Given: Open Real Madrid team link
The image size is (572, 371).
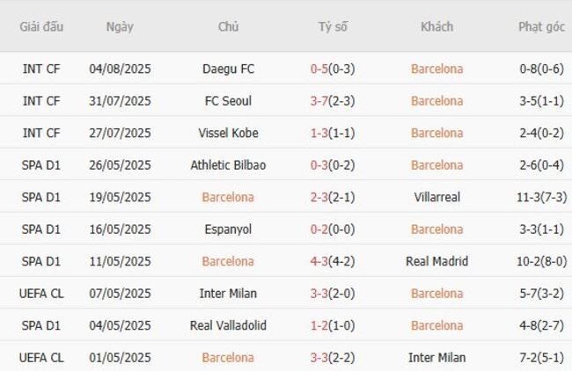Looking at the screenshot, I should click(x=437, y=261).
